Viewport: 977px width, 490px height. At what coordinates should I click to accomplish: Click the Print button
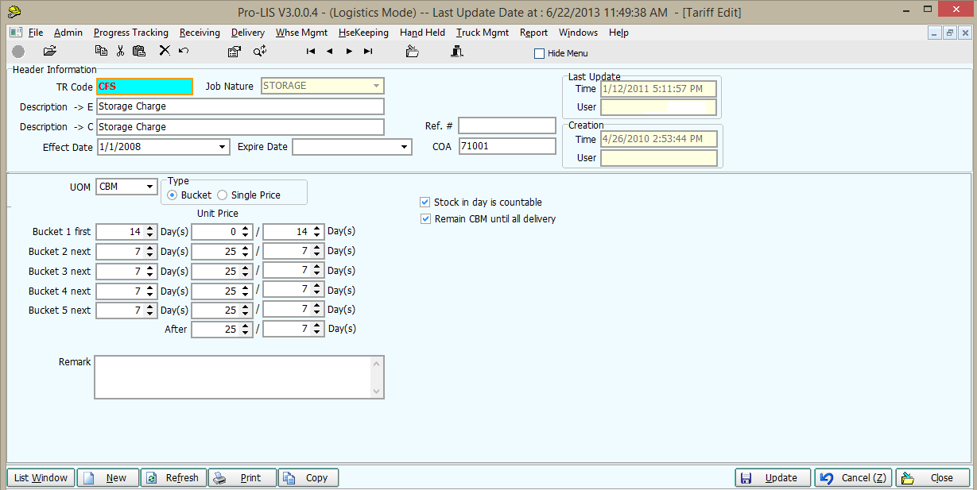[x=242, y=478]
